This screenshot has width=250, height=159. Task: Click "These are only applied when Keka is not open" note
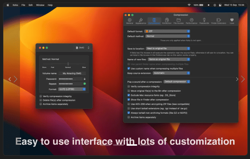point(180,40)
